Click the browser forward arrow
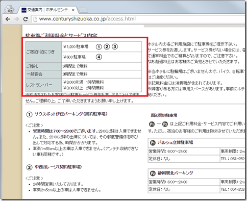Viewport: 247px width, 201px height. tap(17, 19)
